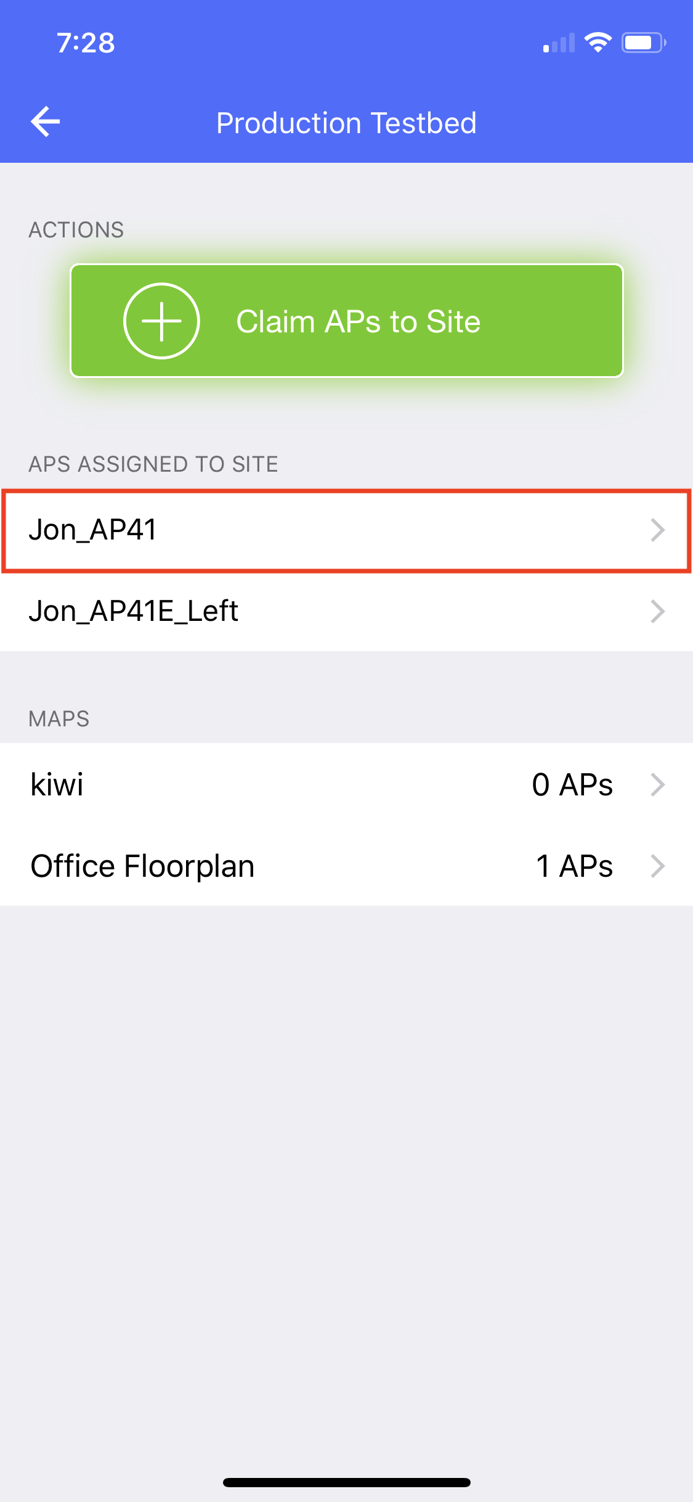693x1502 pixels.
Task: Expand the Jon_AP41E_Left row chevron
Action: coord(658,612)
